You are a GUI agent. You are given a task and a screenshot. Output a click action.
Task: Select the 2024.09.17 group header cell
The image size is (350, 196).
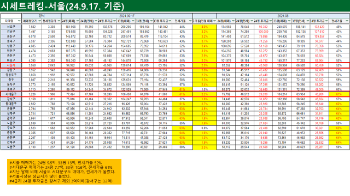tap(127, 16)
